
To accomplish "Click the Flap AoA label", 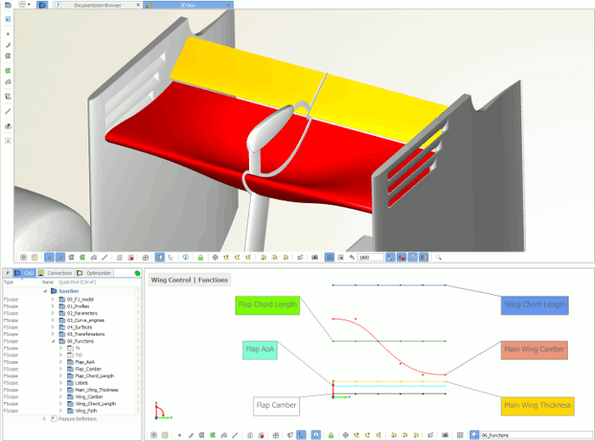I will (x=260, y=350).
